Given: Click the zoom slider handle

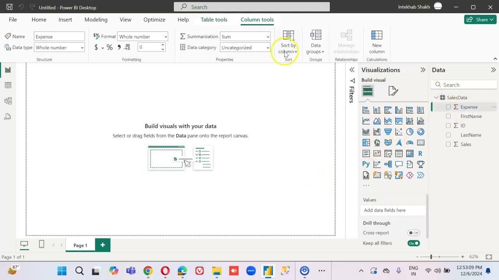Looking at the screenshot, I should click(431, 257).
